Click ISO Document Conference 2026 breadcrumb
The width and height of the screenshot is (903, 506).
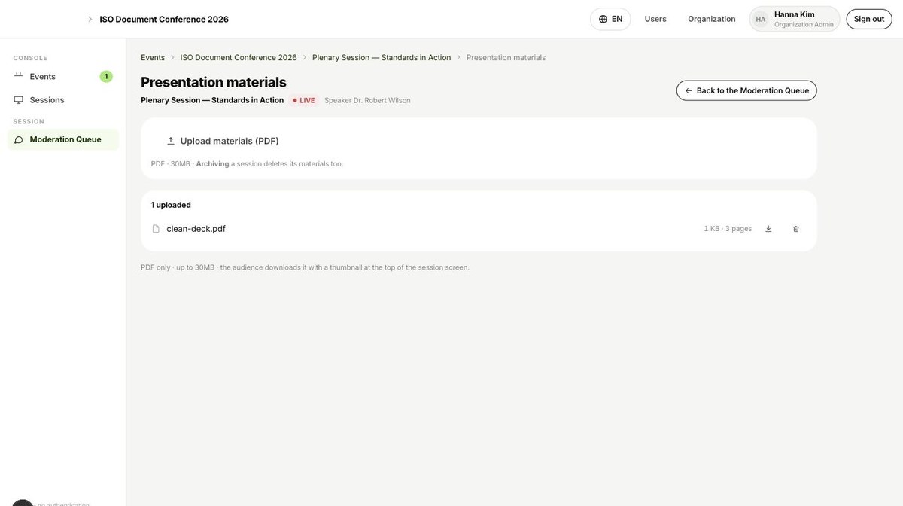(x=239, y=57)
